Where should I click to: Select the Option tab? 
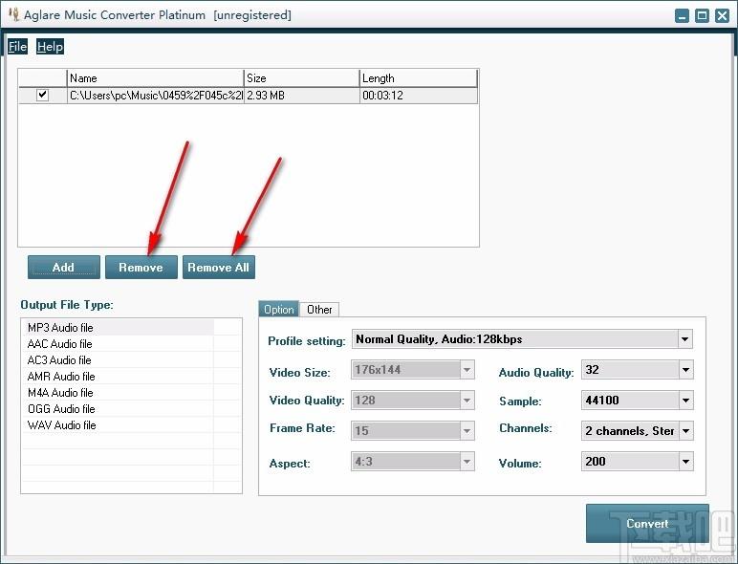click(278, 310)
